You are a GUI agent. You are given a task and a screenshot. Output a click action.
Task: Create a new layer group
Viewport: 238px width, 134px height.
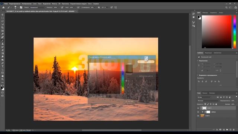tap(227, 130)
